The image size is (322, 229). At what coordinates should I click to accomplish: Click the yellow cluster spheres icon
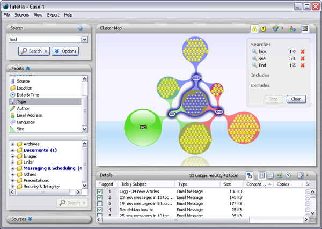[x=254, y=28]
